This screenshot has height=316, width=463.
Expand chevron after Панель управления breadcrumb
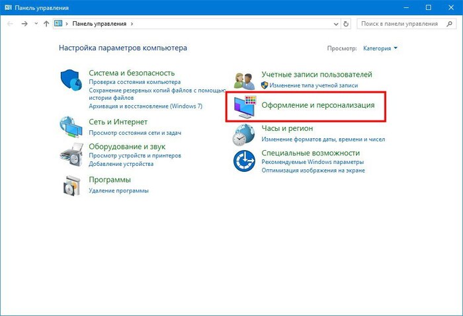tap(132, 24)
